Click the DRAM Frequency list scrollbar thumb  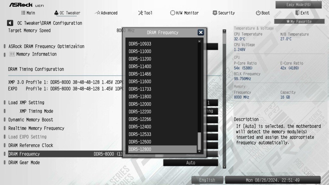click(199, 141)
